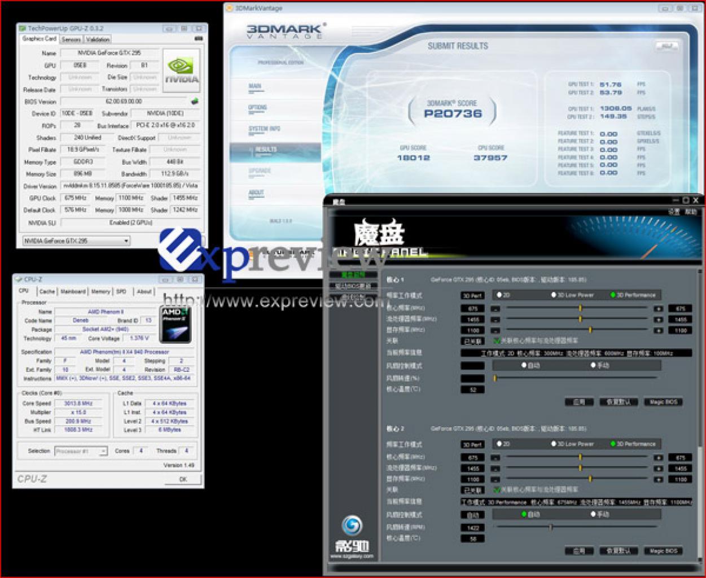The height and width of the screenshot is (578, 706).
Task: Open the Mainboard tab in CPU-Z
Action: 73,292
